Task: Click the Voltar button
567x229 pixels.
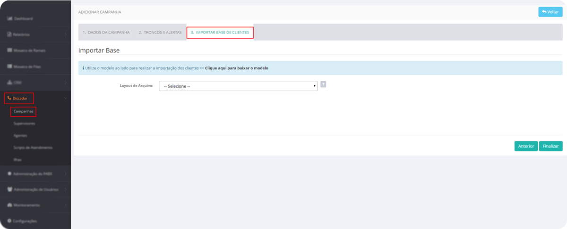Action: tap(550, 12)
